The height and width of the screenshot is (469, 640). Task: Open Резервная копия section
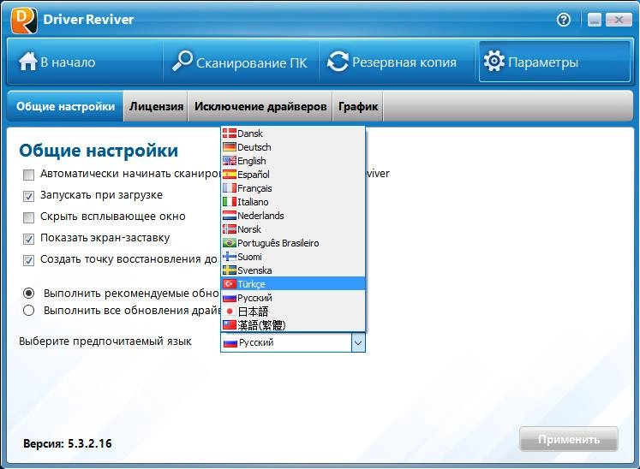(x=398, y=62)
